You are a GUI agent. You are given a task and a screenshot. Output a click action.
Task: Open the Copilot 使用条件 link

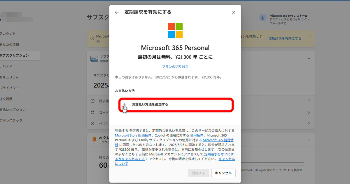pos(197,136)
